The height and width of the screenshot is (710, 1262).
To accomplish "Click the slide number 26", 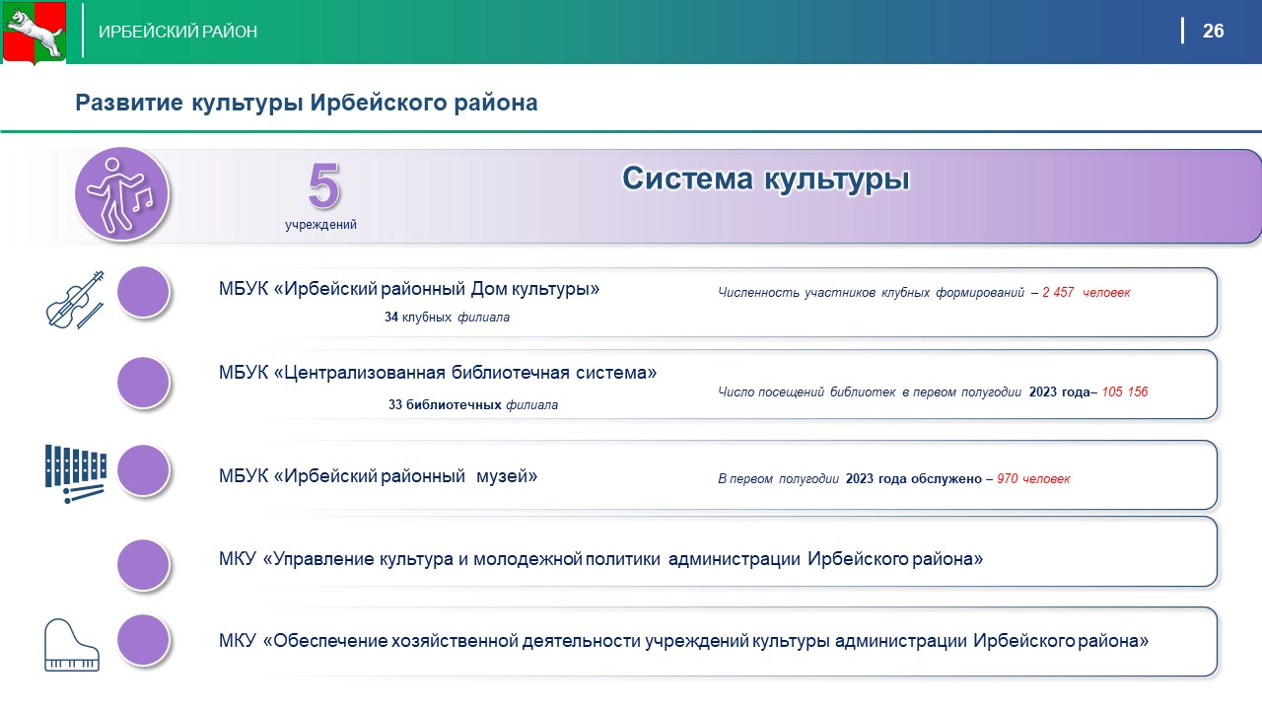I will coord(1213,32).
